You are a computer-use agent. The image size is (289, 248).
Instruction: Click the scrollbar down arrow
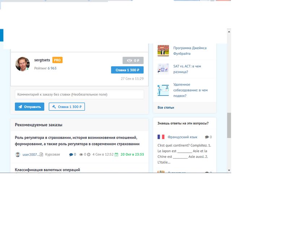(229, 170)
